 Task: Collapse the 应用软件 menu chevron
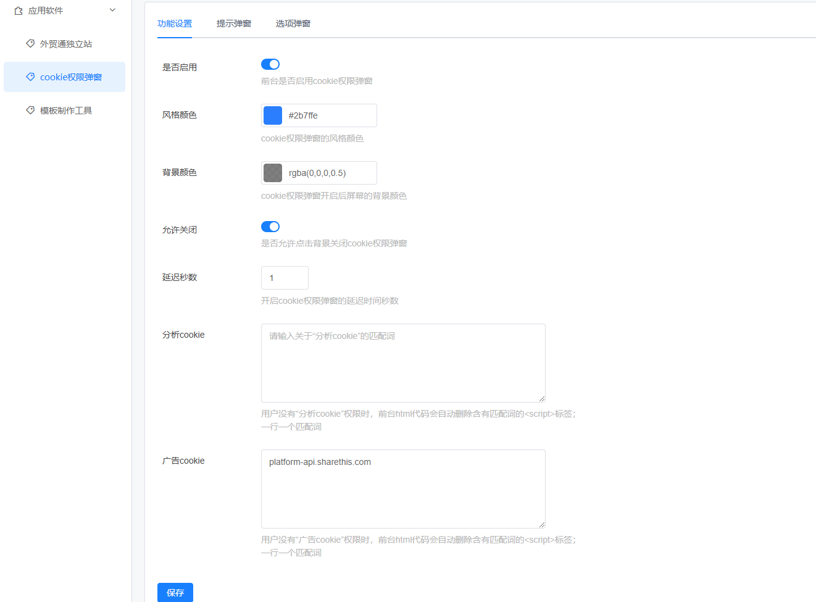click(112, 10)
